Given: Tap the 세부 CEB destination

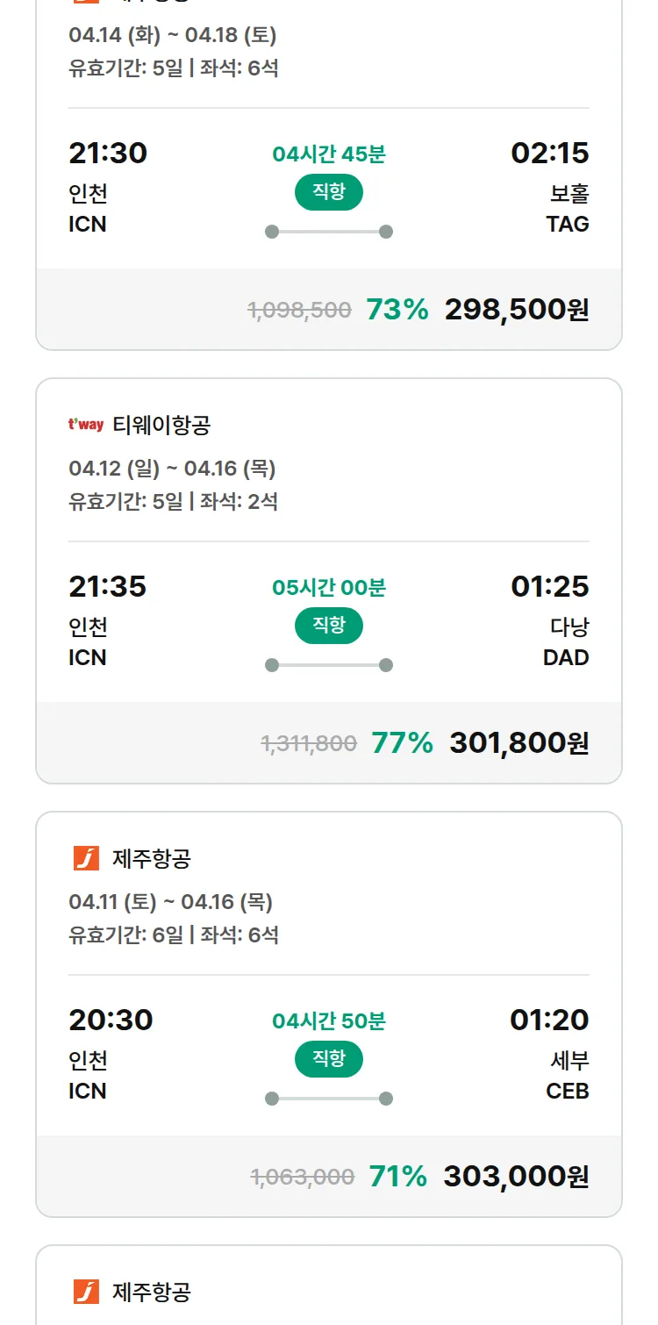Looking at the screenshot, I should [x=568, y=1076].
